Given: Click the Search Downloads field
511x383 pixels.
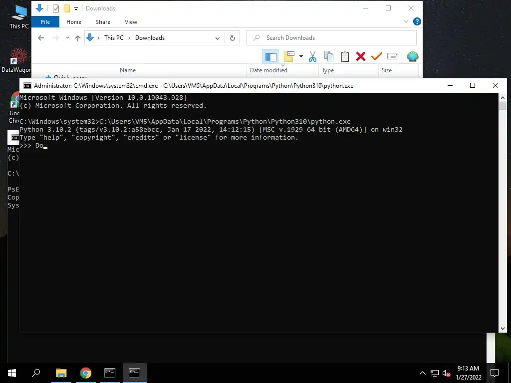Looking at the screenshot, I should point(331,38).
